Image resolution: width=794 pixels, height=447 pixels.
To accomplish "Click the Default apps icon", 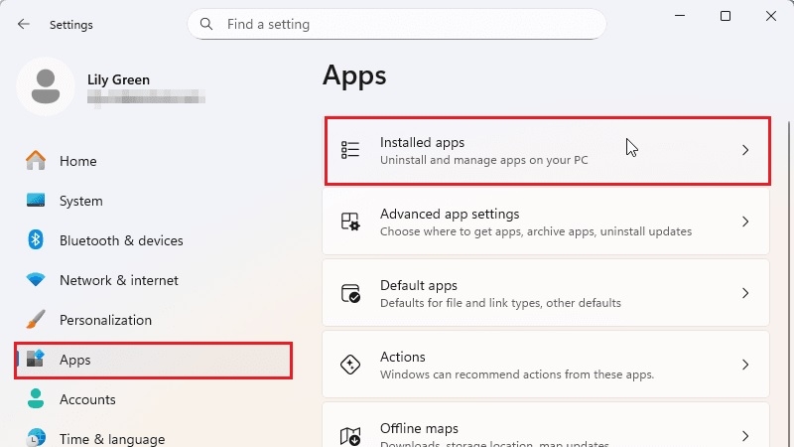I will [x=350, y=293].
